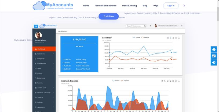
Task: Expand Appearance sidebar chevron
Action: [x=53, y=107]
